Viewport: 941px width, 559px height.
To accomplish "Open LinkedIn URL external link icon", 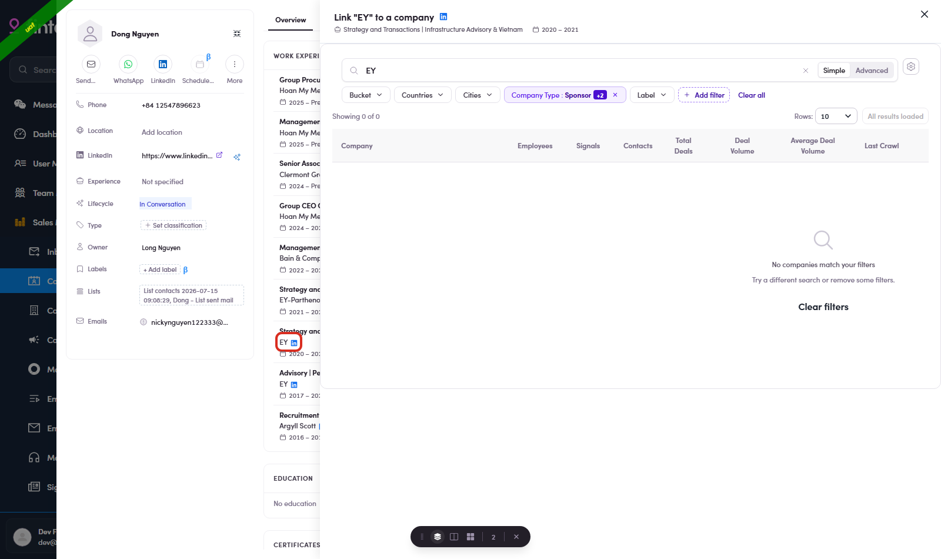I will pyautogui.click(x=219, y=155).
